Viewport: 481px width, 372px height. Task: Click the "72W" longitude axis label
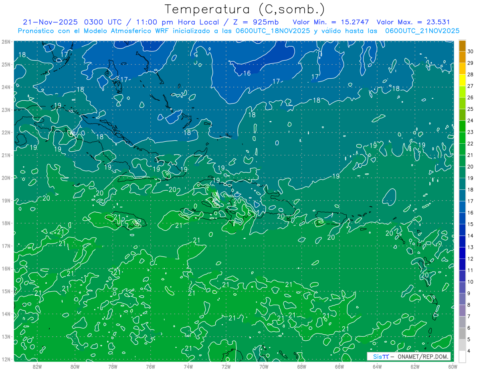(x=226, y=366)
